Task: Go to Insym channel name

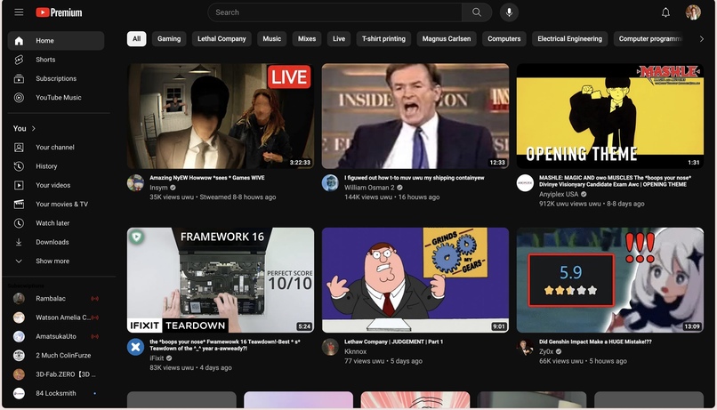Action: click(158, 188)
